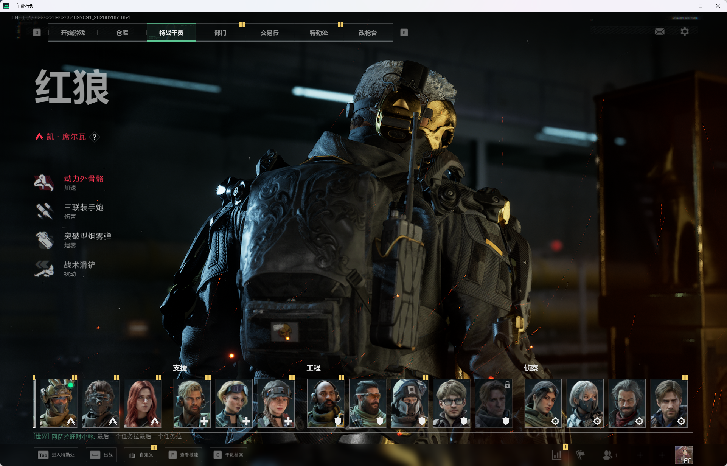727x466 pixels.
Task: Select the masked silver-haired recon operator
Action: click(x=585, y=403)
